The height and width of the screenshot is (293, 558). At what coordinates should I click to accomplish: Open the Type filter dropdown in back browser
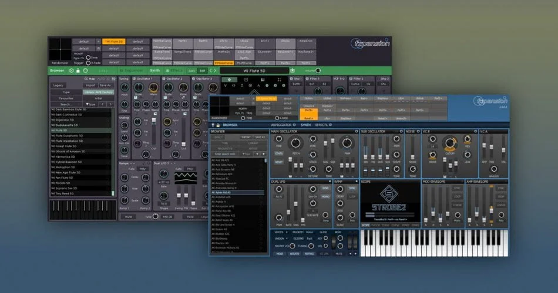[x=91, y=104]
